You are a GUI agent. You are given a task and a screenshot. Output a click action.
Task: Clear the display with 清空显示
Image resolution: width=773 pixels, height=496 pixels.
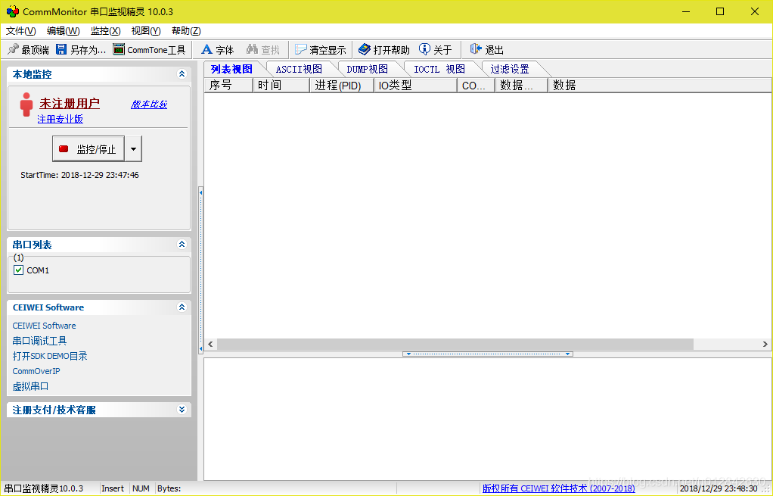click(x=321, y=50)
